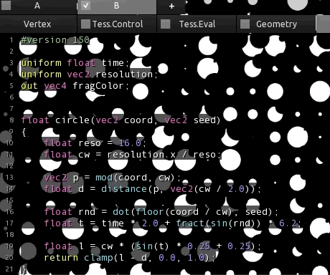Click 'float reso = 16.0;' line
The width and height of the screenshot is (330, 275).
95,143
